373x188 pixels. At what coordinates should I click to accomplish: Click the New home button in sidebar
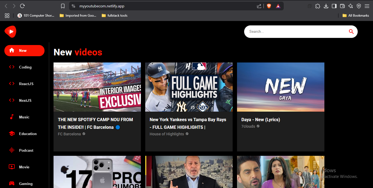24,50
